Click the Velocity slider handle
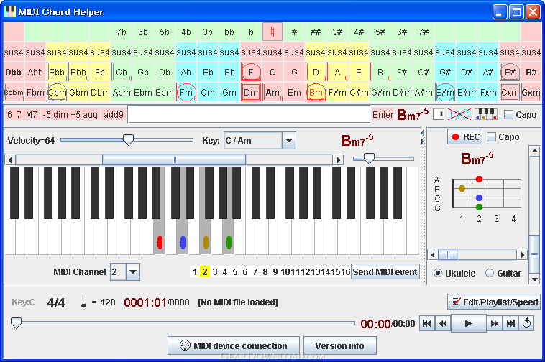Image resolution: width=545 pixels, height=362 pixels. [x=128, y=140]
